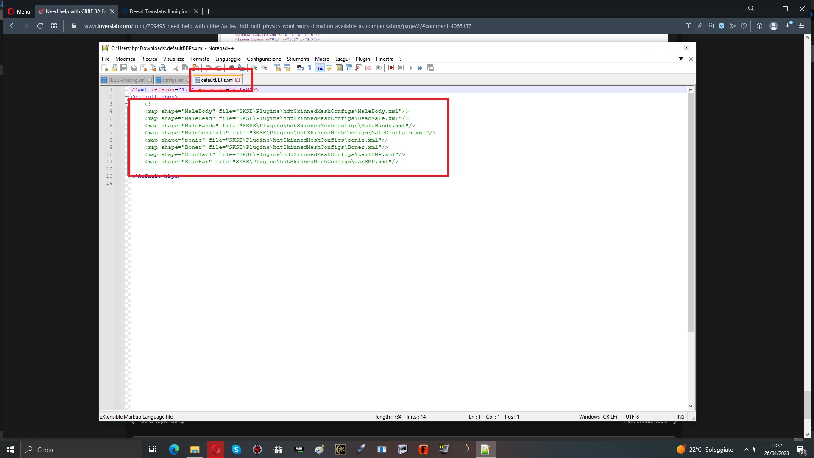Close the 3BBB-Amazing.xml tab
Image resolution: width=814 pixels, height=458 pixels.
[149, 80]
